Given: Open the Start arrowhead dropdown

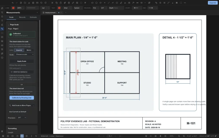Looking at the screenshot, I should (x=137, y=8).
